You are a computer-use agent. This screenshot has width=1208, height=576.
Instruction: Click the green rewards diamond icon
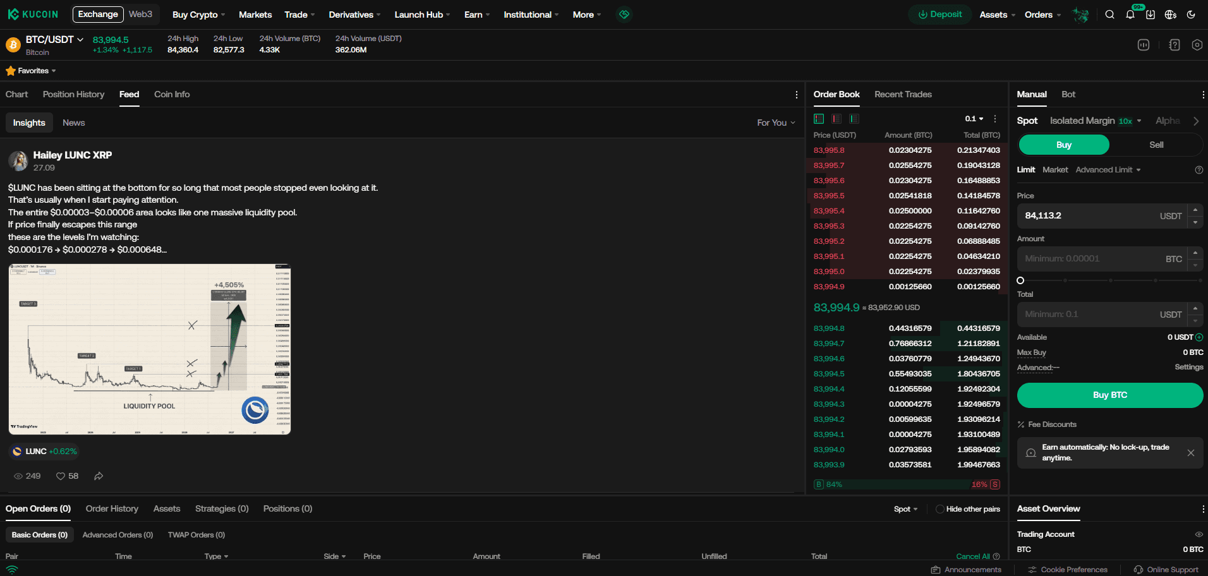click(624, 14)
